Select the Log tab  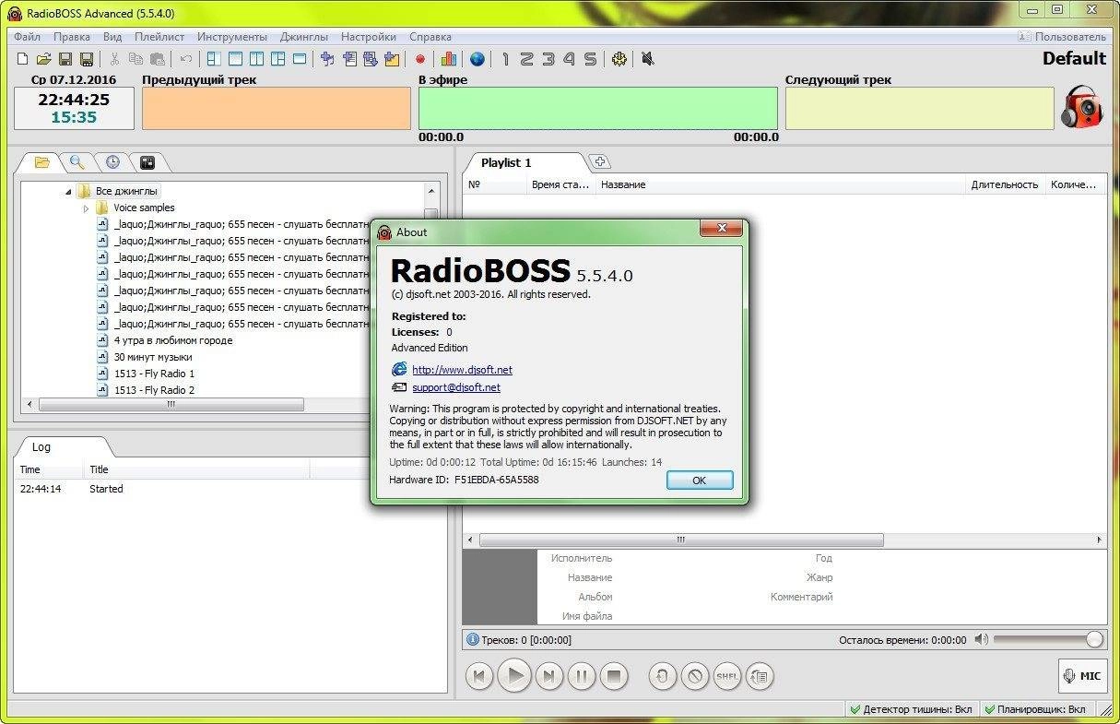coord(41,447)
